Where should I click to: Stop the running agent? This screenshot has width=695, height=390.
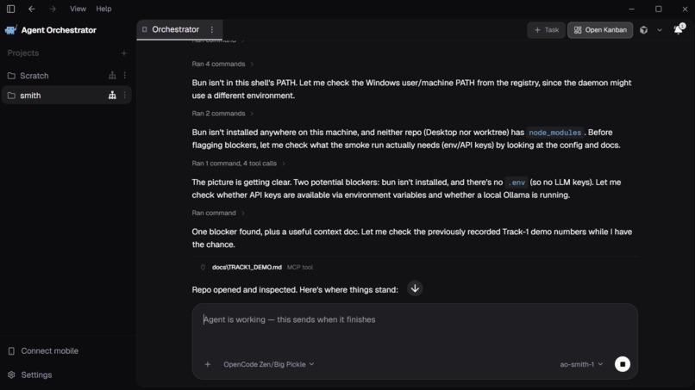tap(623, 364)
